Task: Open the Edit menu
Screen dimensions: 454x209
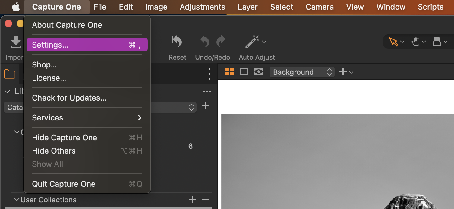Action: (126, 7)
